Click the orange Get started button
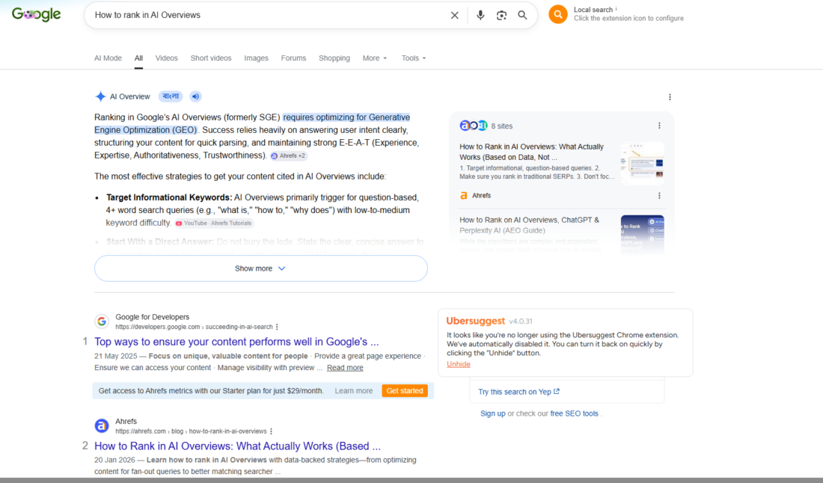Screen dimensions: 823x483 pos(405,391)
